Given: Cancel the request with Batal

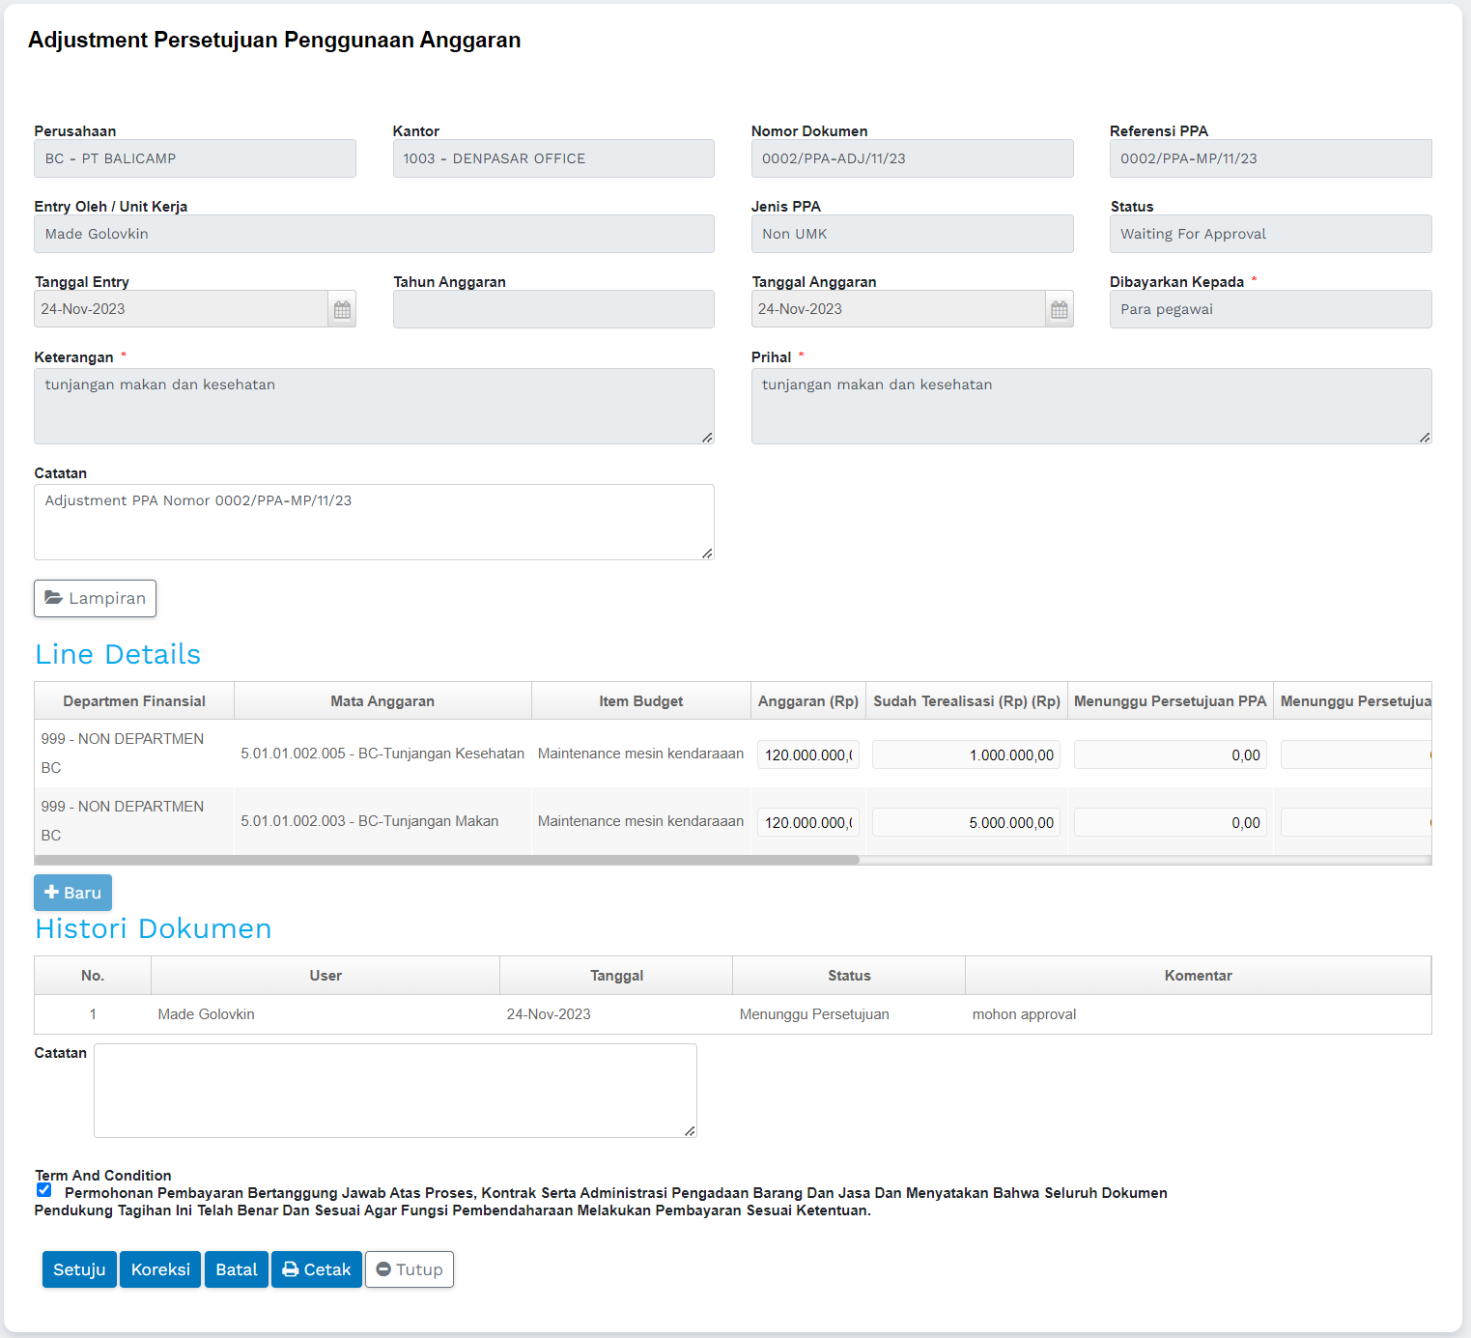Looking at the screenshot, I should click(237, 1269).
